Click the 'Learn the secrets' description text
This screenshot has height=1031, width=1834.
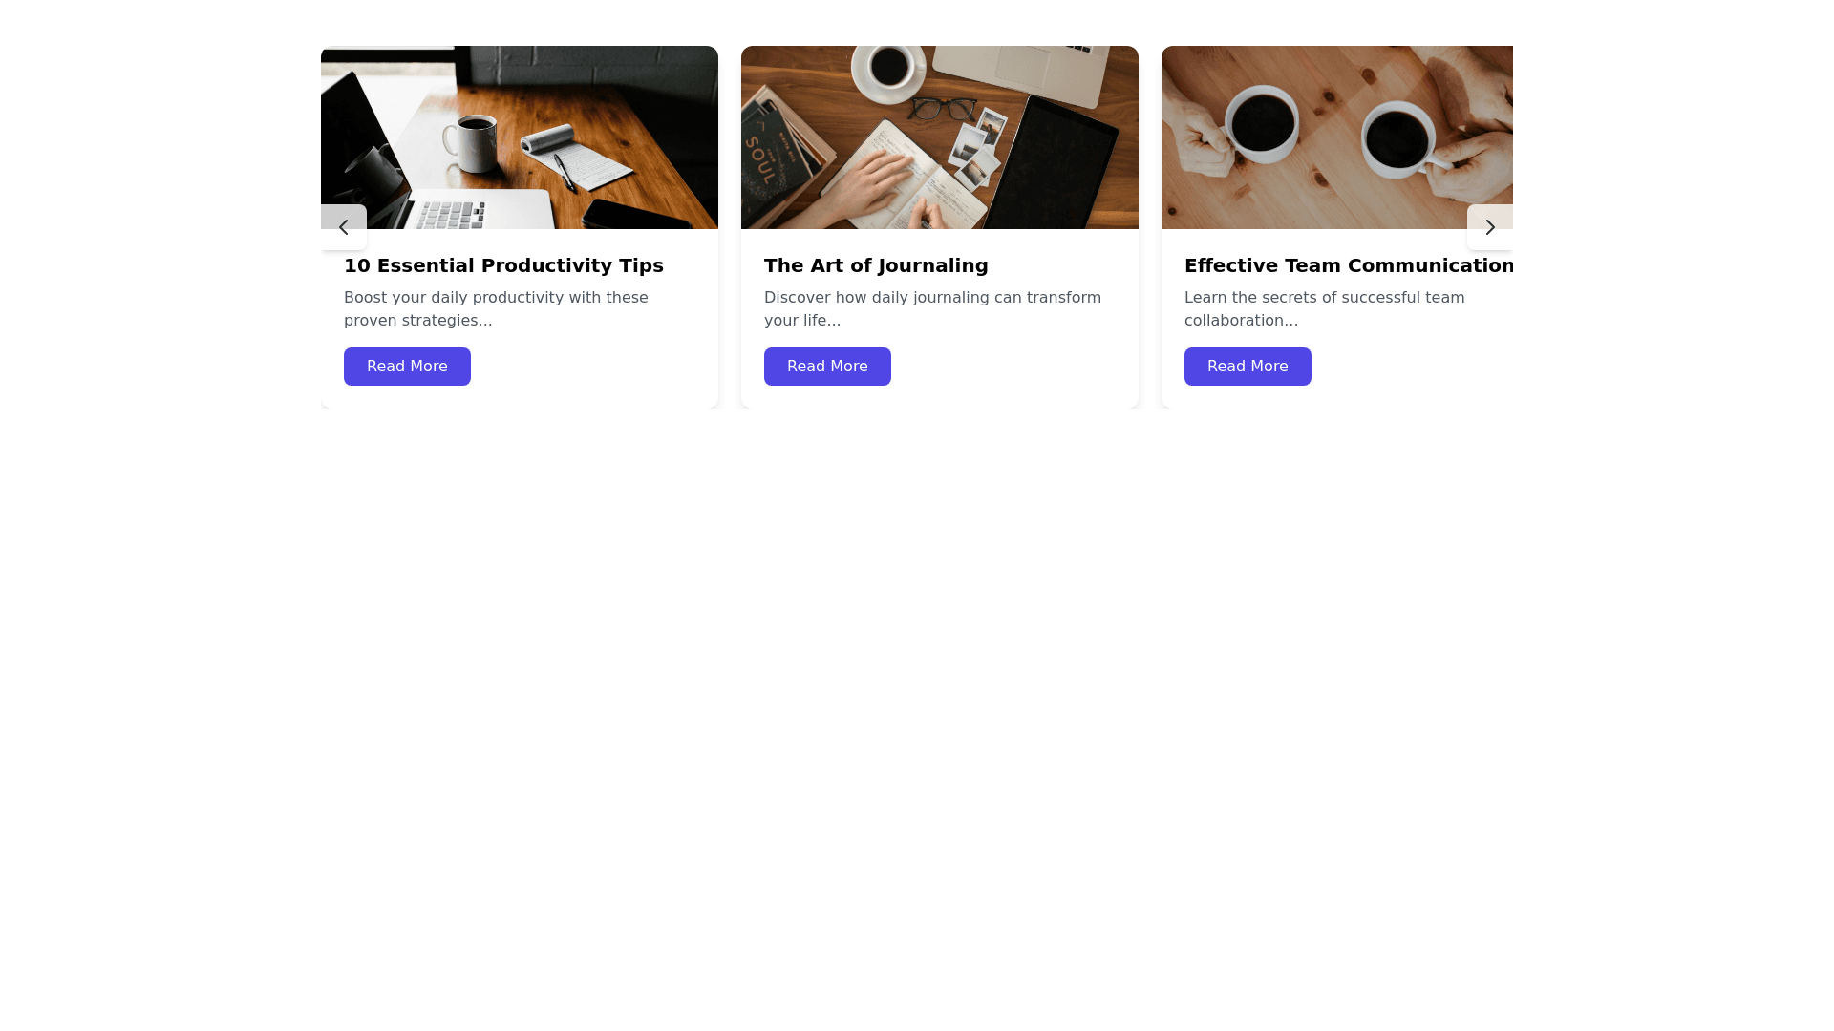(x=1324, y=309)
